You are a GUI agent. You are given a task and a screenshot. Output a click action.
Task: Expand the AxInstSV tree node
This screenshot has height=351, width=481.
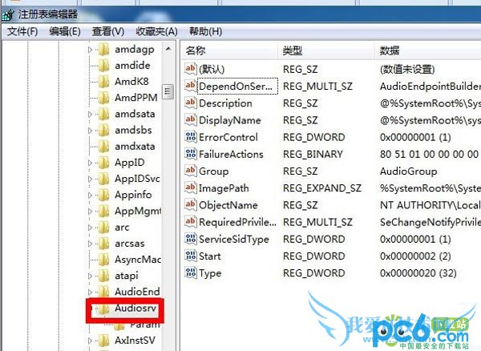point(90,341)
